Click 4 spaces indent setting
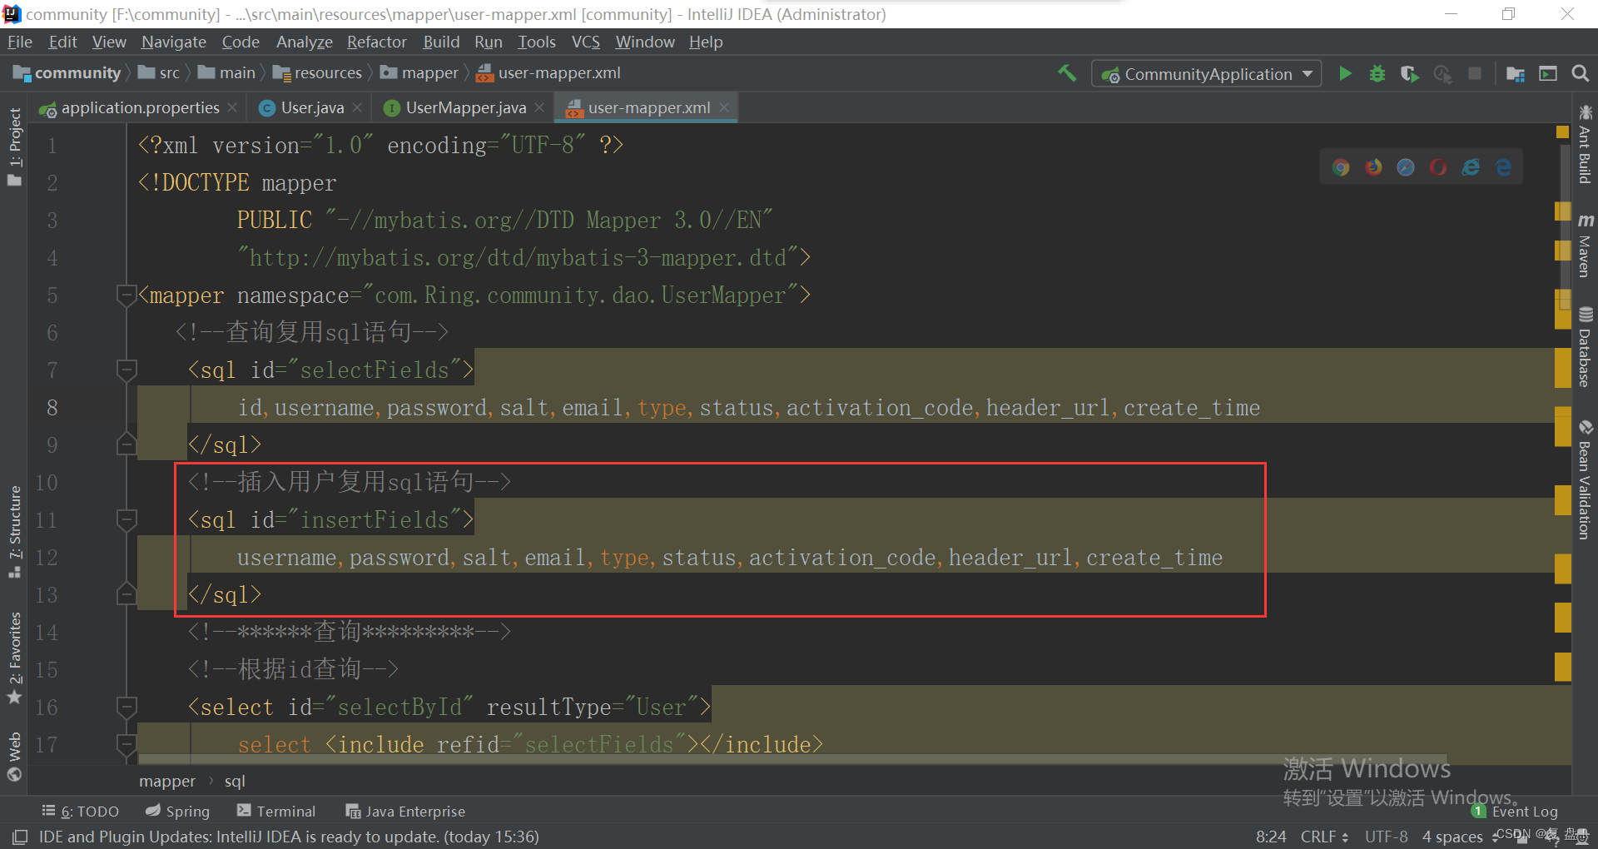The image size is (1598, 849). pyautogui.click(x=1452, y=837)
